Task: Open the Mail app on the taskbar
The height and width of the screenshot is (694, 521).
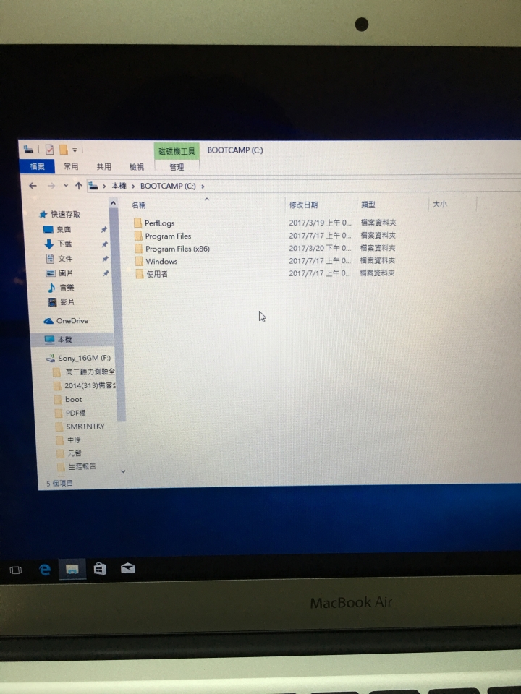Action: click(x=127, y=568)
